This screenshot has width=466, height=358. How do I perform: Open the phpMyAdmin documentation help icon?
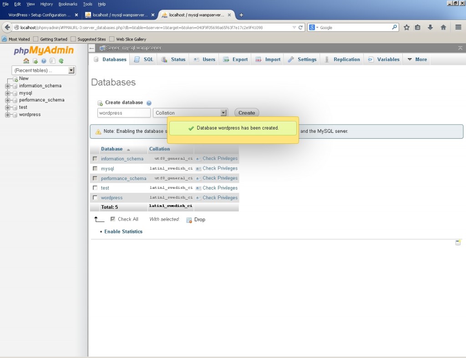(x=44, y=61)
